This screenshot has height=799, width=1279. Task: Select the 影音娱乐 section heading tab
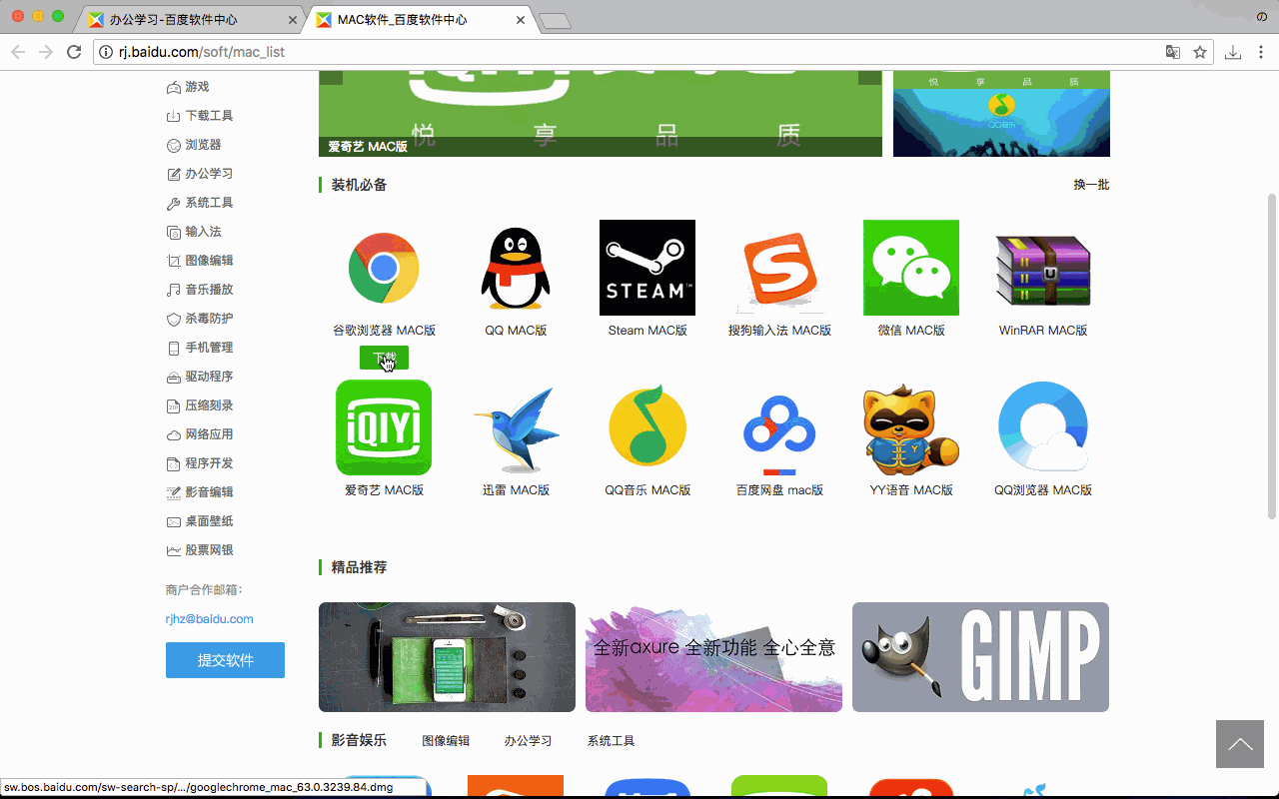pyautogui.click(x=359, y=740)
